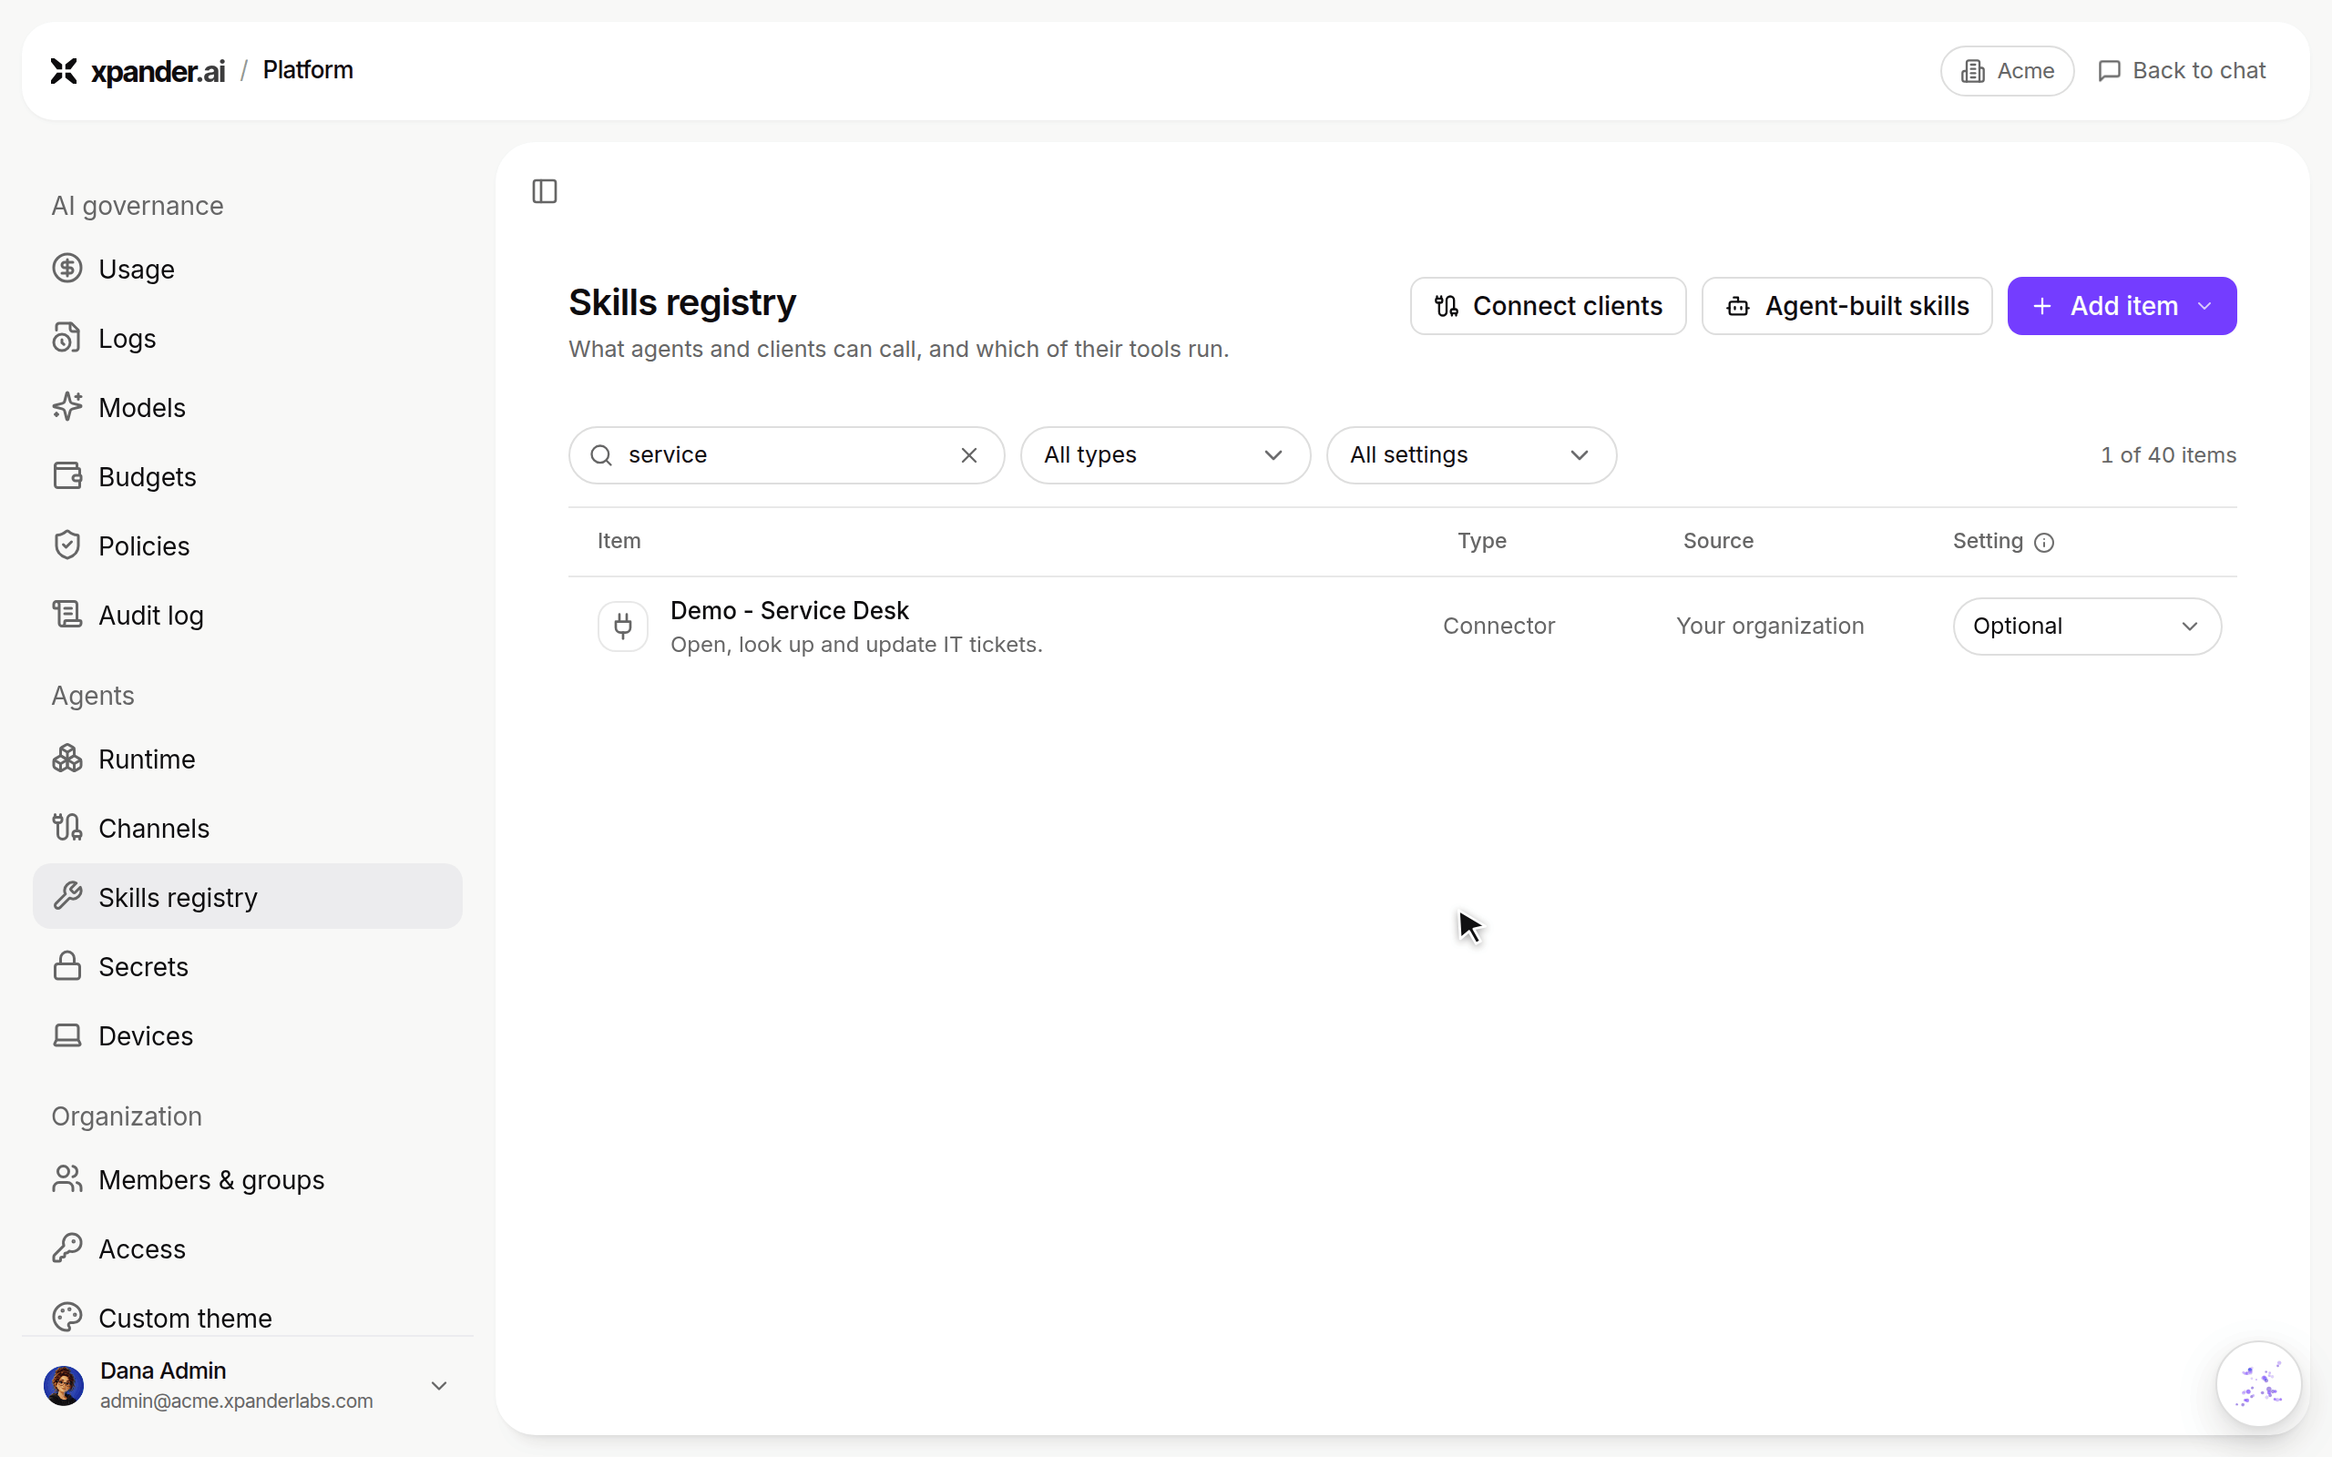The height and width of the screenshot is (1457, 2332).
Task: Switch the Acme organization
Action: coord(2006,71)
